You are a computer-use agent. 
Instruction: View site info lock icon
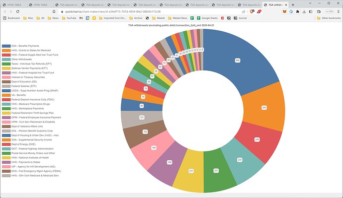[62, 11]
